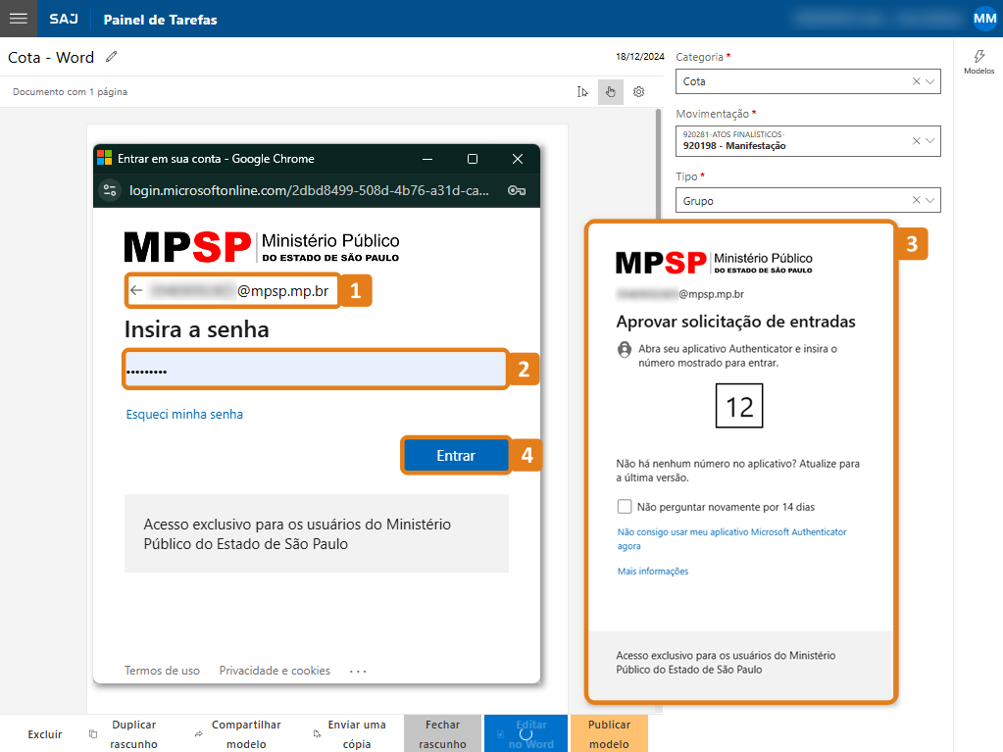Screen dimensions: 1003x752
Task: Click the blue Entrar button
Action: click(x=456, y=456)
